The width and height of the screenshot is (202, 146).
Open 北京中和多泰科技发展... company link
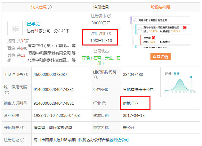pyautogui.click(x=48, y=60)
